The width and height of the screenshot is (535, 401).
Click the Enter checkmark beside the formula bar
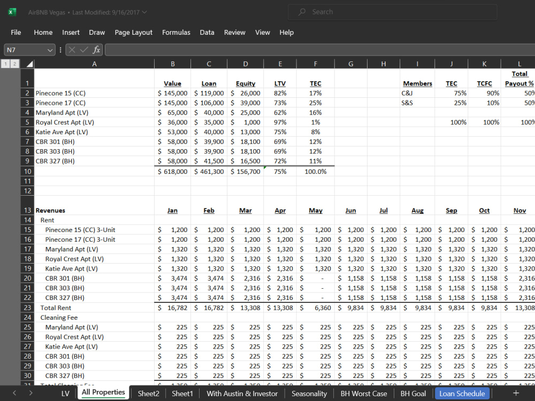click(x=83, y=49)
